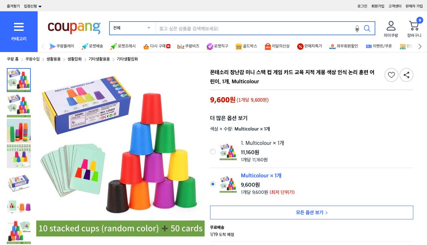Screen dimensions: 427x245
Task: Open the share icon next to wishlist
Action: point(406,75)
